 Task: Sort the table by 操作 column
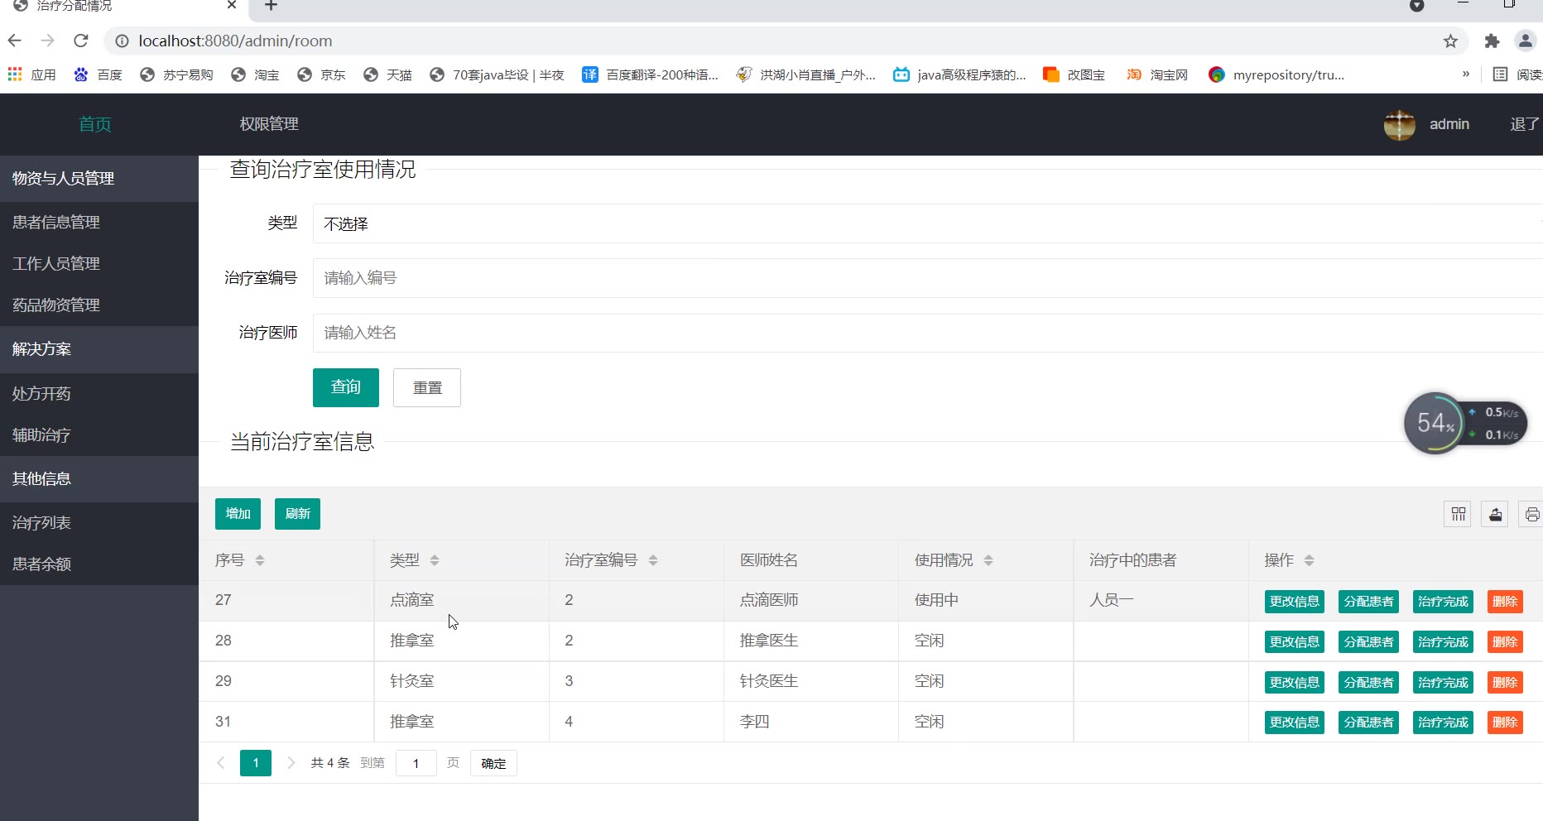(1308, 560)
